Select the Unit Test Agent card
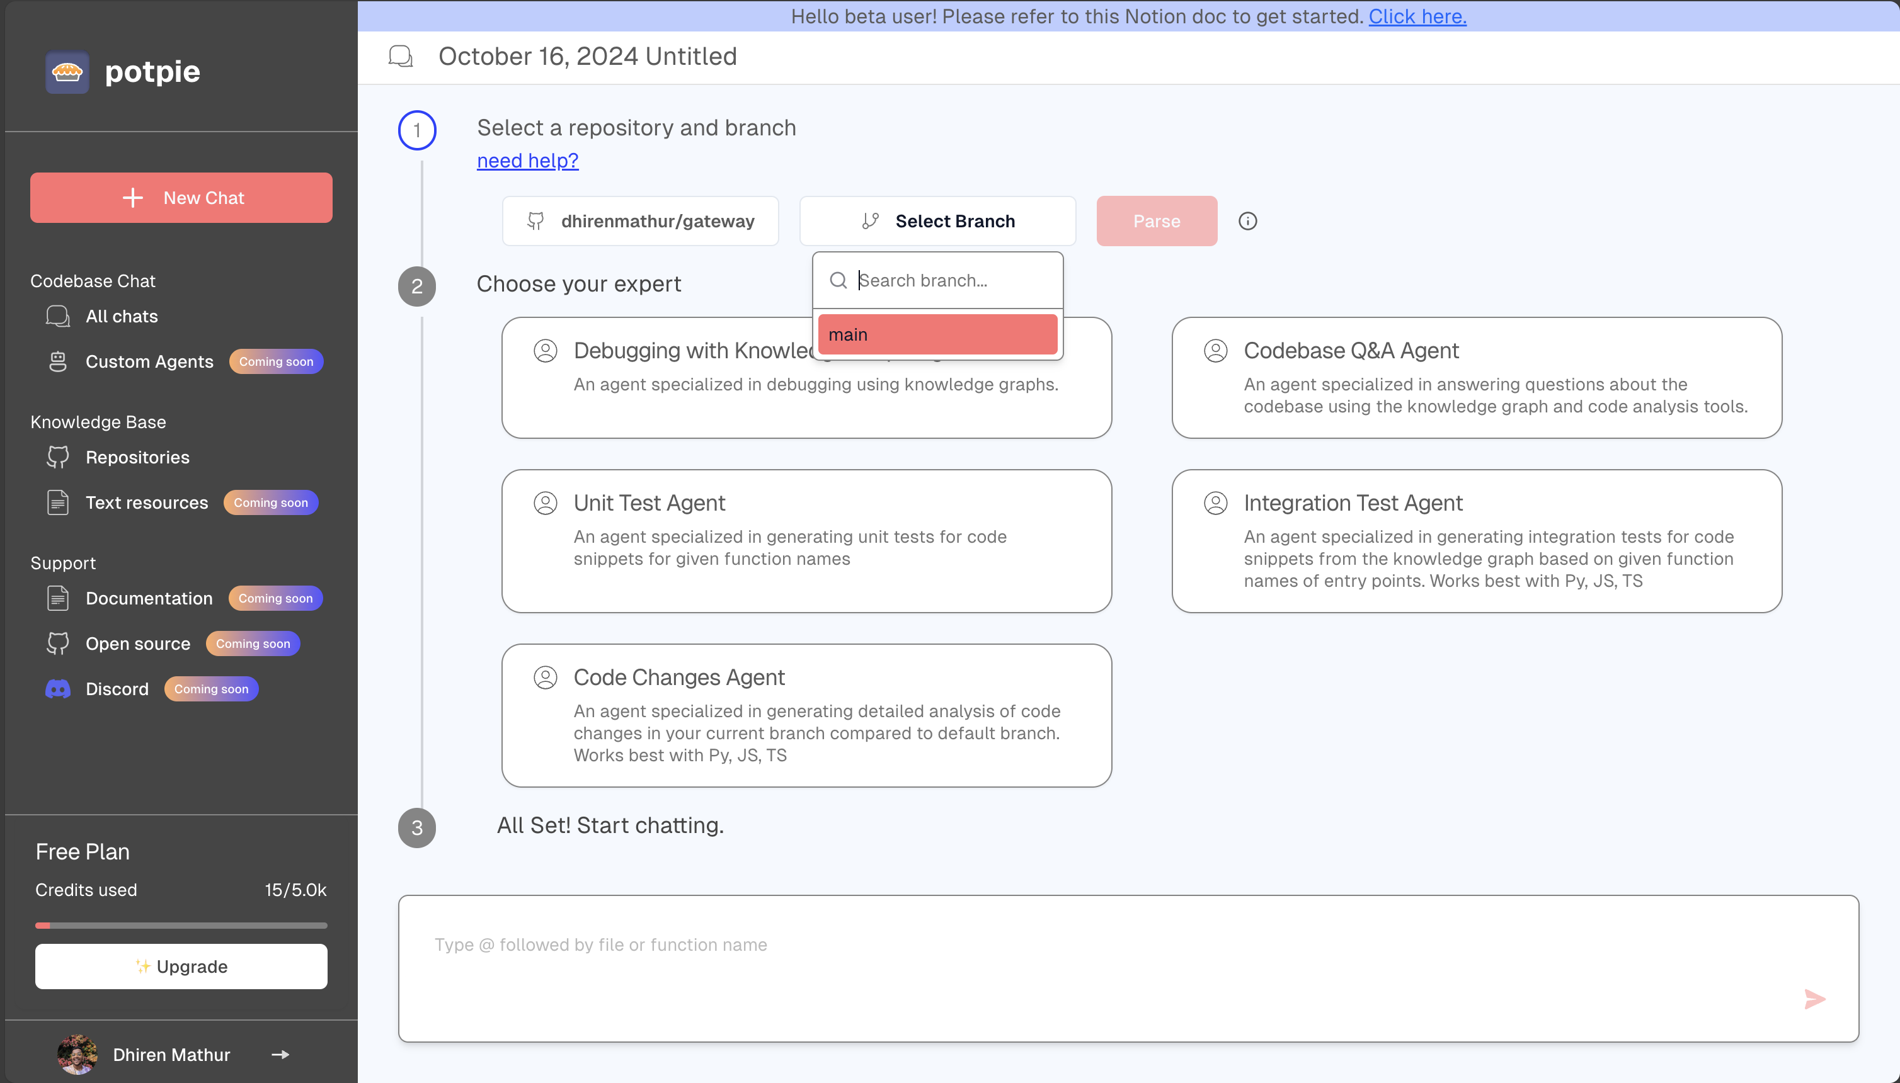This screenshot has width=1900, height=1083. 806,541
